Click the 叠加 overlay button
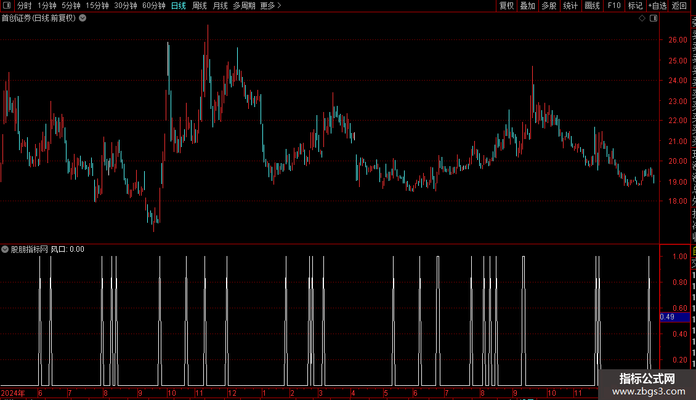This screenshot has width=696, height=400. point(528,6)
